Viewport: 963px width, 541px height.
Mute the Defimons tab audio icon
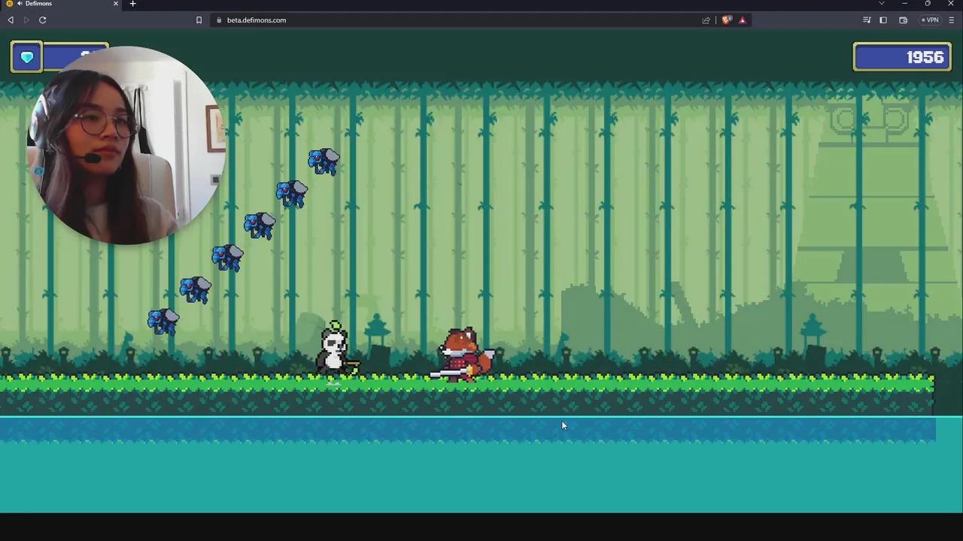pos(19,4)
